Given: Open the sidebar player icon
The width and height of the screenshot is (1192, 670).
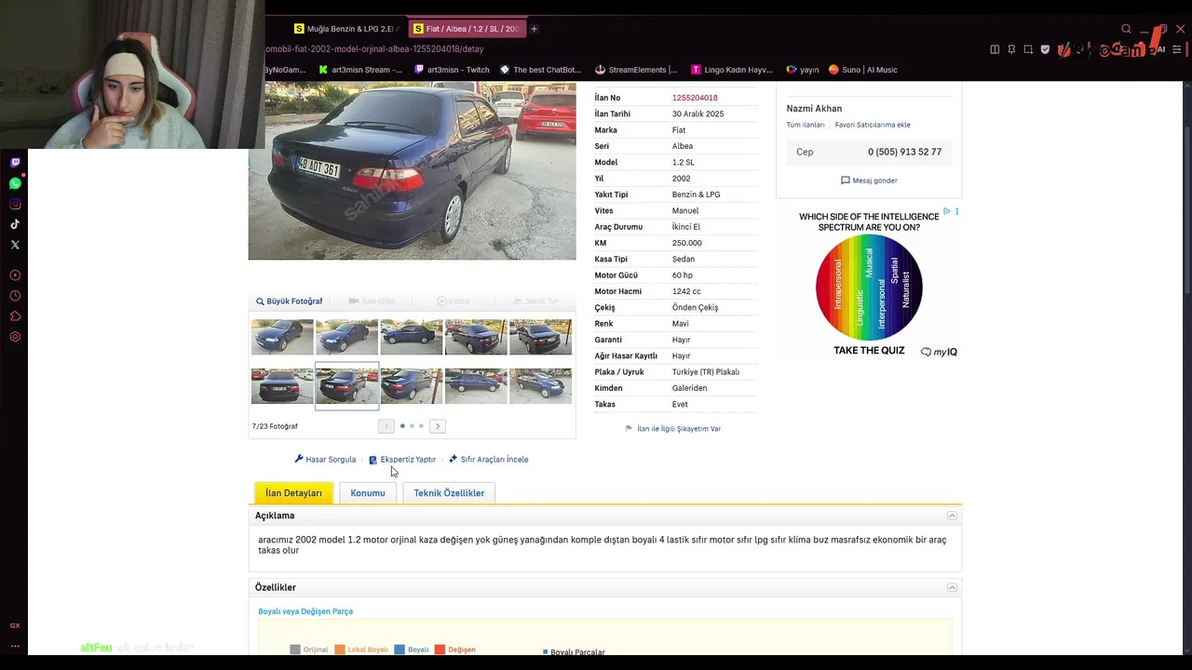Looking at the screenshot, I should [15, 275].
